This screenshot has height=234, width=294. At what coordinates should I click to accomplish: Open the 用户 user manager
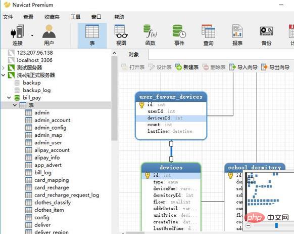click(49, 35)
